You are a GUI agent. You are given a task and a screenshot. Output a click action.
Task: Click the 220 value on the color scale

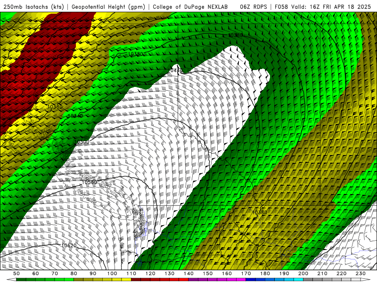341,274
